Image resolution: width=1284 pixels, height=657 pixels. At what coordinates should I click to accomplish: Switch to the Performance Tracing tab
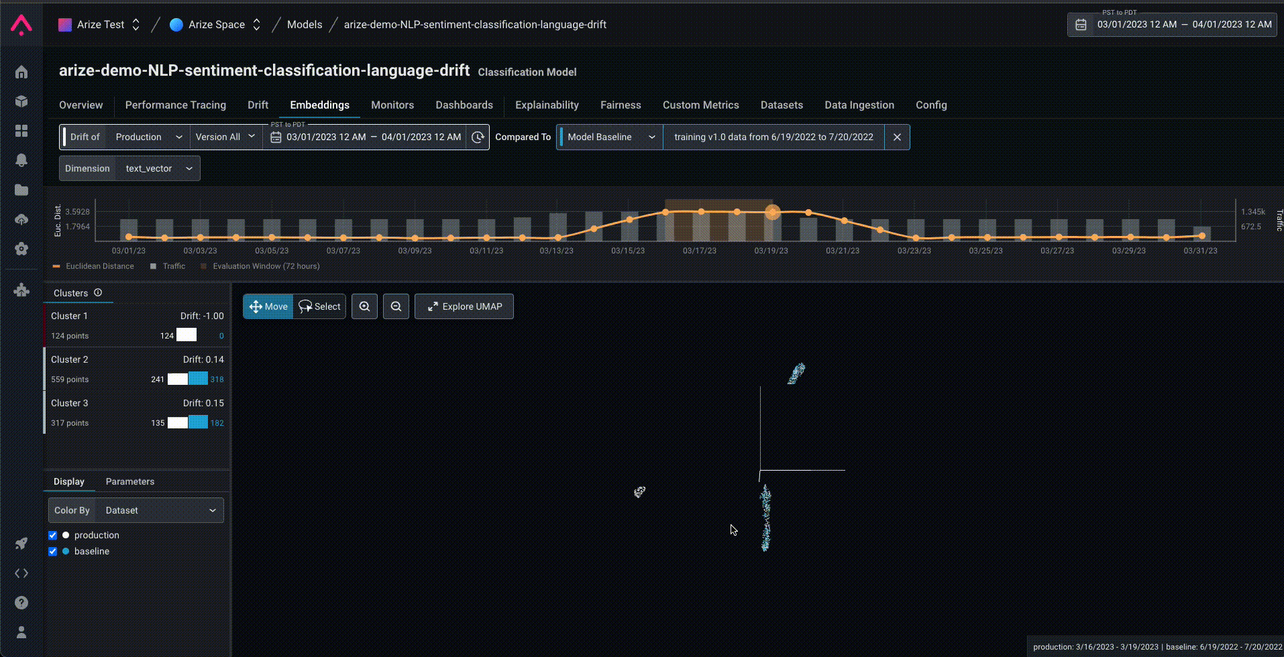click(x=176, y=105)
